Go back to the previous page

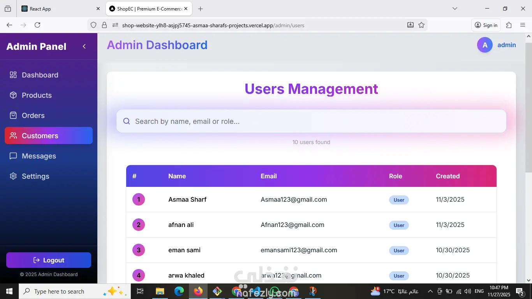[9, 25]
